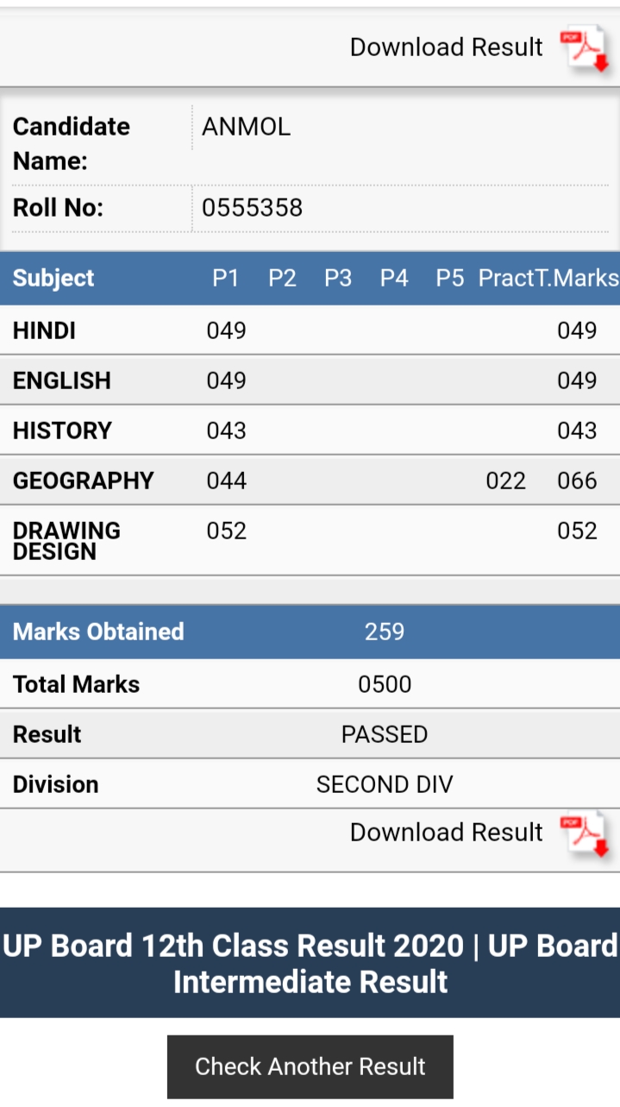Select the HINDI subject row

tap(310, 330)
